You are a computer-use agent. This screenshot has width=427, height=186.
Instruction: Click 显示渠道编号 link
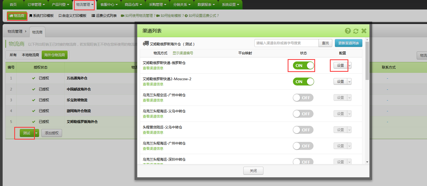click(183, 53)
